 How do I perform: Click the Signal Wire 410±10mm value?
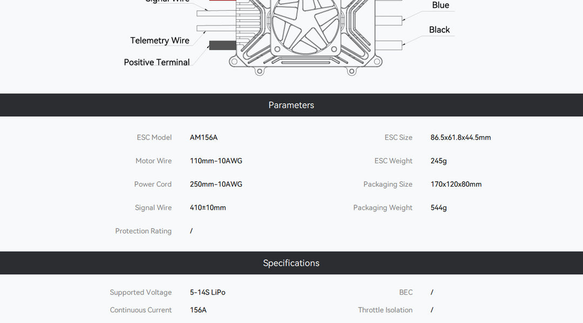point(208,208)
